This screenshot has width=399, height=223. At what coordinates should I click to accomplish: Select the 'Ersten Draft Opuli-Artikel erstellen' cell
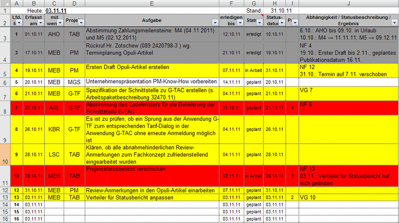pos(152,70)
